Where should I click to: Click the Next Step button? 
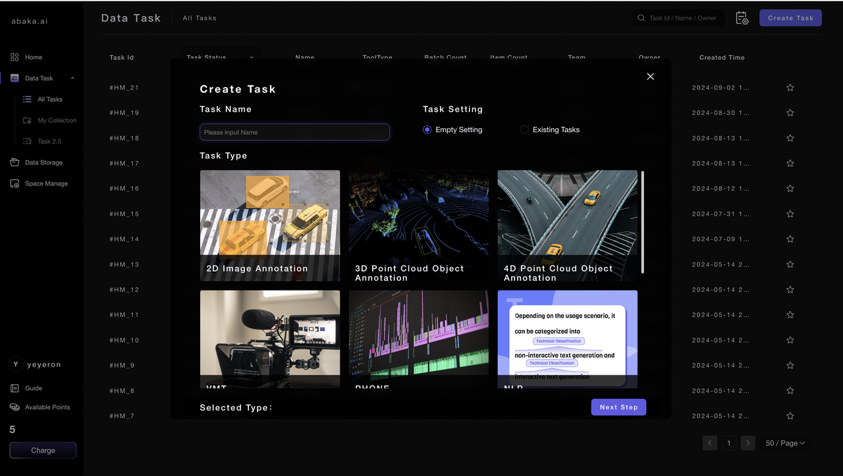tap(618, 408)
